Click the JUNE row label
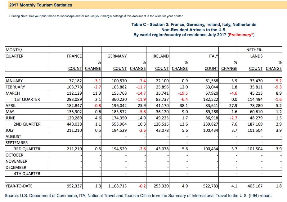This screenshot has width=287, height=202. 10,118
